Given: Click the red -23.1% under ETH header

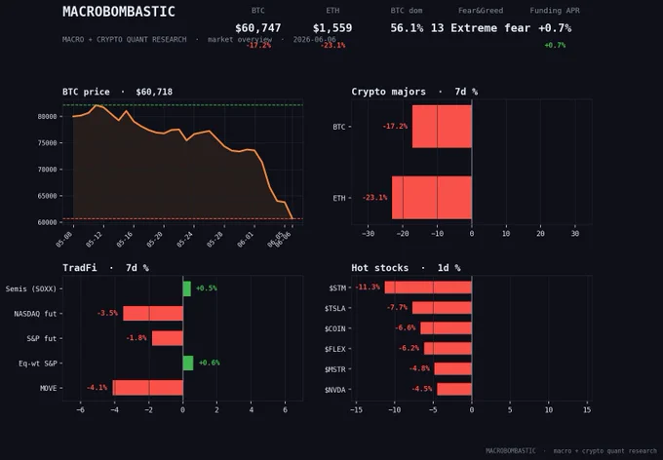Looking at the screenshot, I should click(x=332, y=45).
